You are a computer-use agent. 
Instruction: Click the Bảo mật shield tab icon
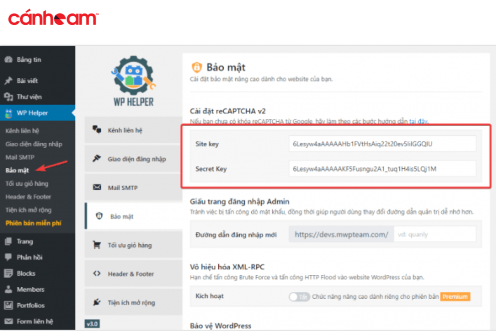[99, 216]
